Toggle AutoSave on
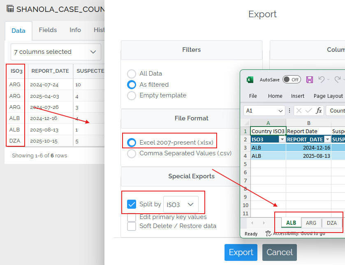Image resolution: width=345 pixels, height=265 pixels. (291, 79)
